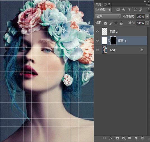Filter layers by adjustment layer icon
The height and width of the screenshot is (142, 150).
point(124,10)
